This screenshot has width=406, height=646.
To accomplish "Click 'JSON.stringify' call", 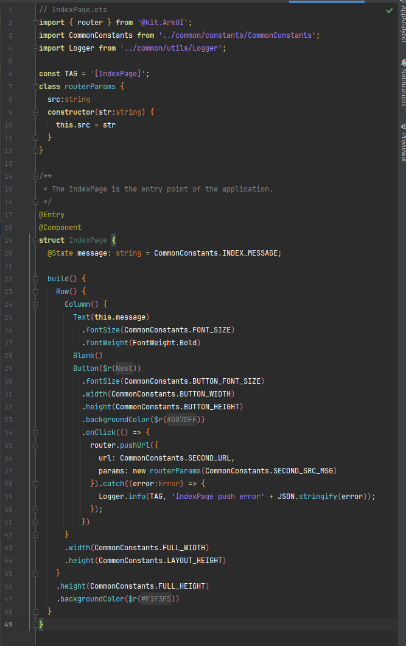I will pos(307,497).
